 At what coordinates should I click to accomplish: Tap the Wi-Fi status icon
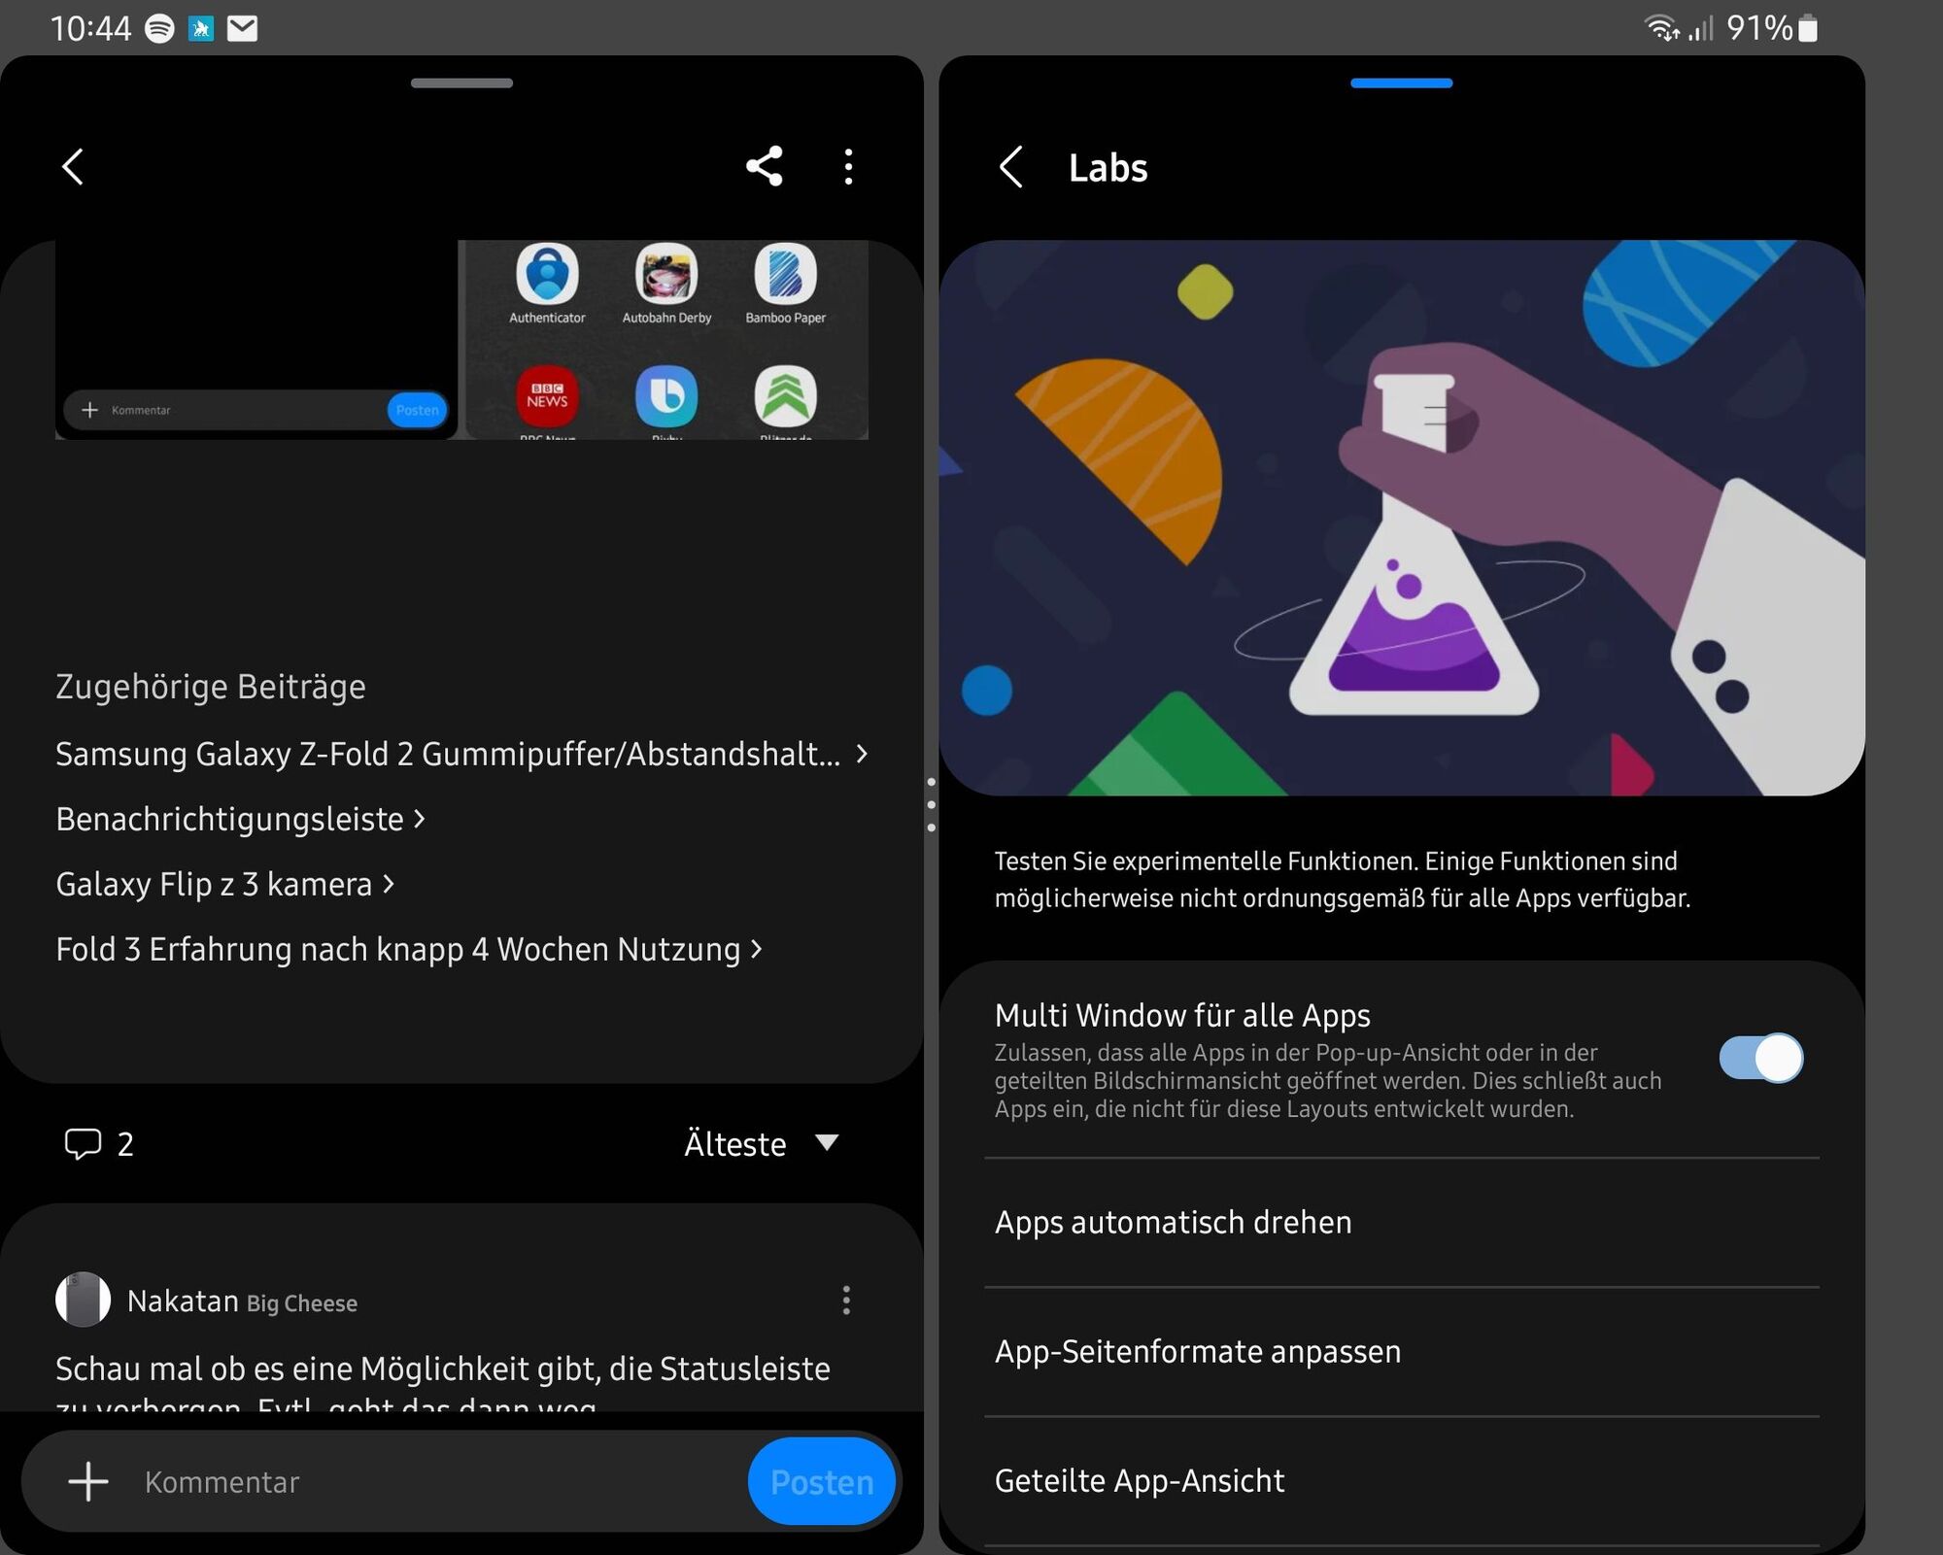1662,28
